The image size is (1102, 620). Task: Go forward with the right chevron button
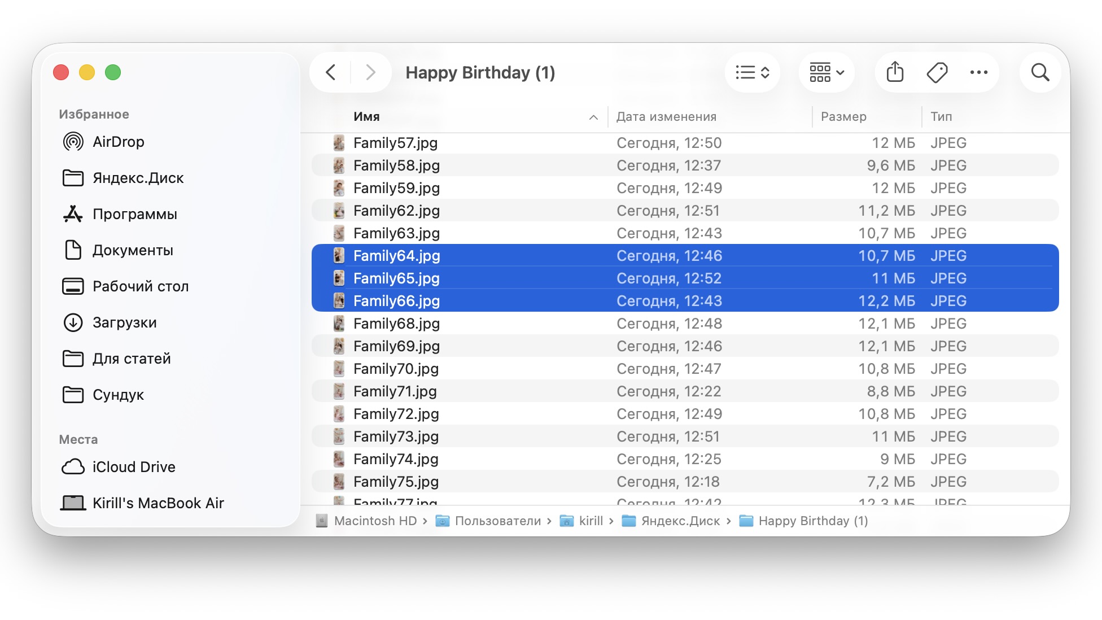(370, 72)
